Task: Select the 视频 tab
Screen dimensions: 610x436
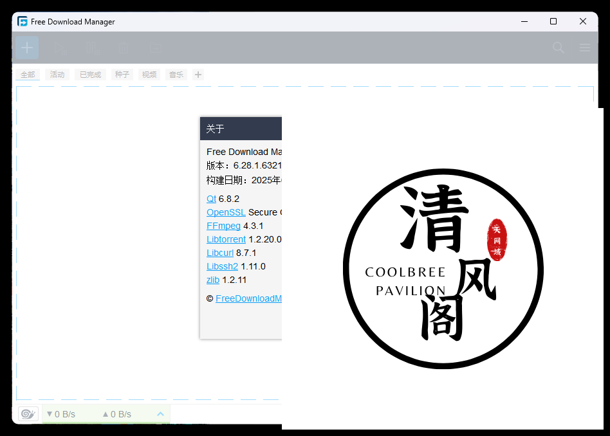Action: pos(149,75)
